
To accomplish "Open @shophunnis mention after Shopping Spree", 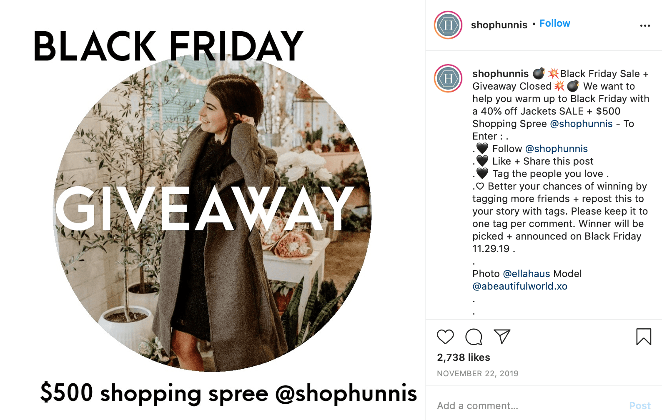I will tap(581, 124).
